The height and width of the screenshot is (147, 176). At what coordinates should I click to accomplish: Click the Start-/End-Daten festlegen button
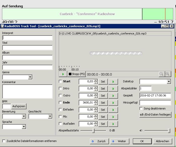point(155,115)
